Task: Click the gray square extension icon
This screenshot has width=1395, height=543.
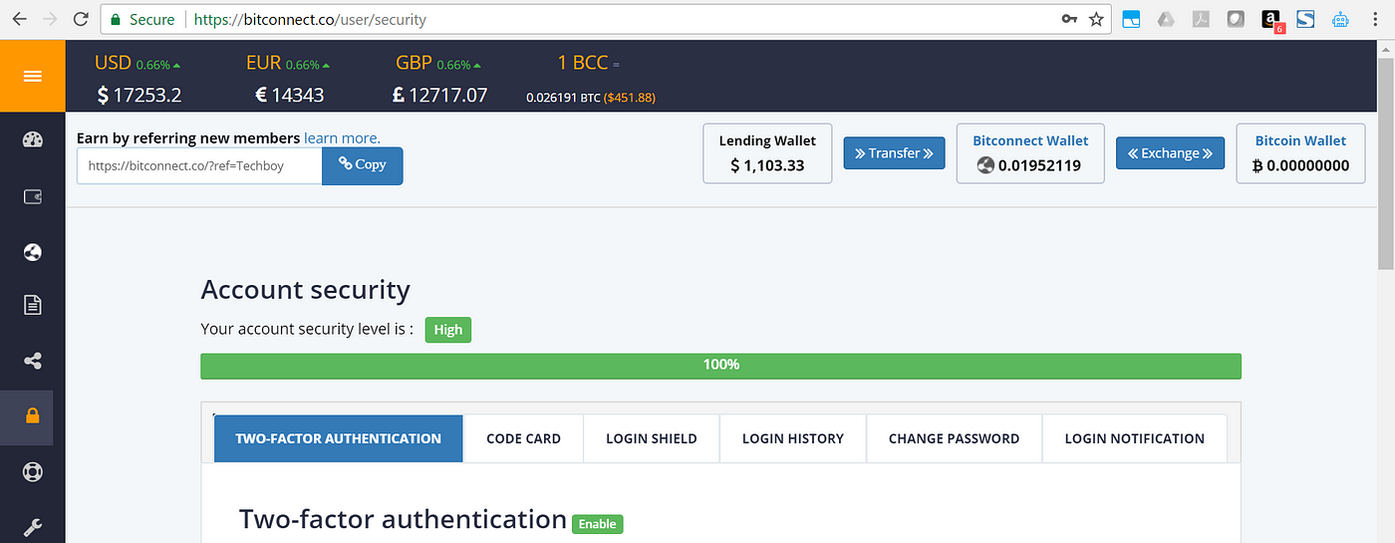Action: coord(1236,19)
